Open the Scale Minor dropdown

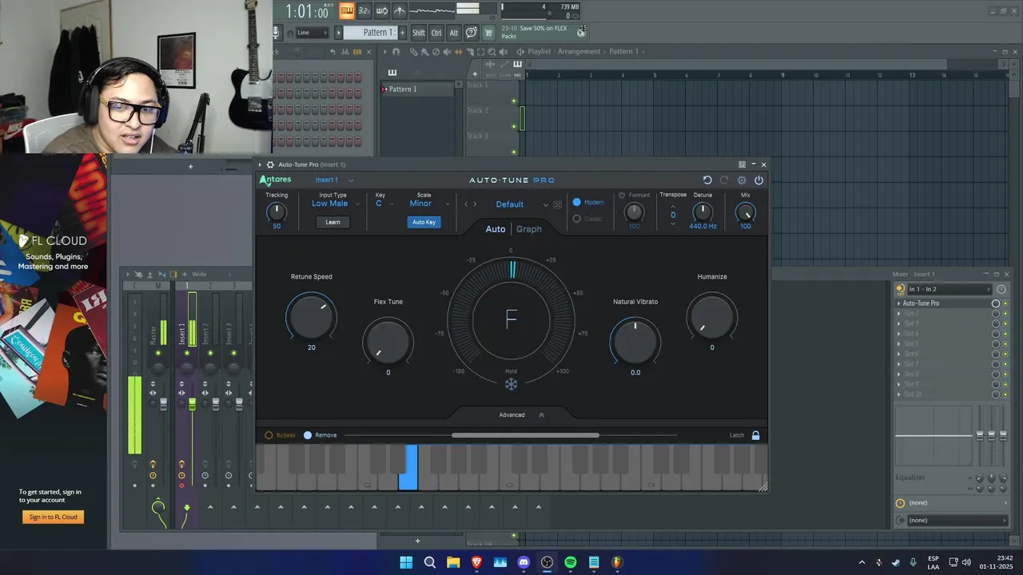(428, 204)
